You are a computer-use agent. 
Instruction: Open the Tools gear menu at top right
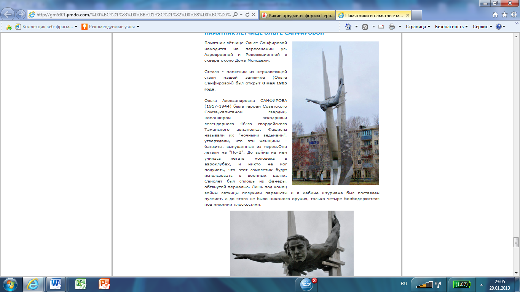click(514, 15)
